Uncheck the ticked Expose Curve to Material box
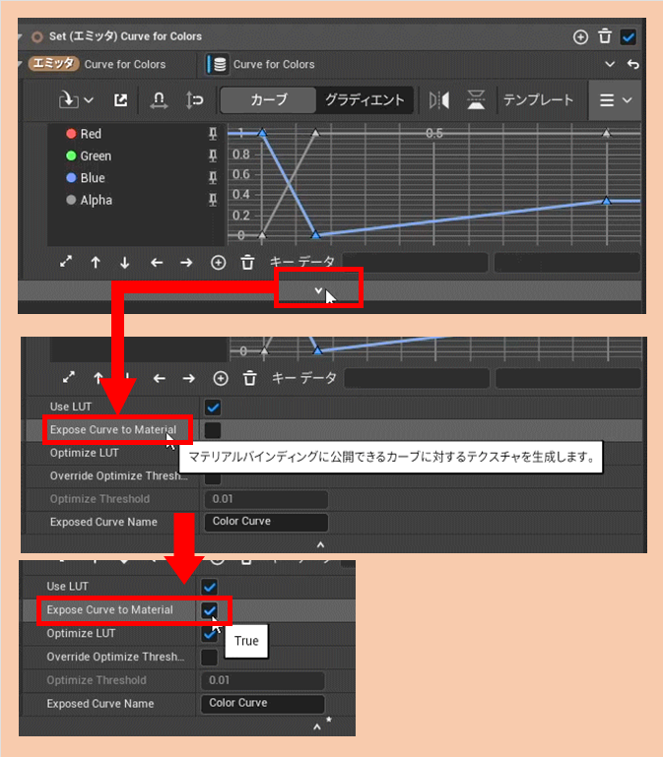The width and height of the screenshot is (663, 757). point(210,610)
